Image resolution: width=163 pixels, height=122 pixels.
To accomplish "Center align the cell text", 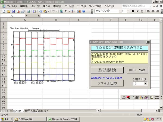I will click(153, 11).
